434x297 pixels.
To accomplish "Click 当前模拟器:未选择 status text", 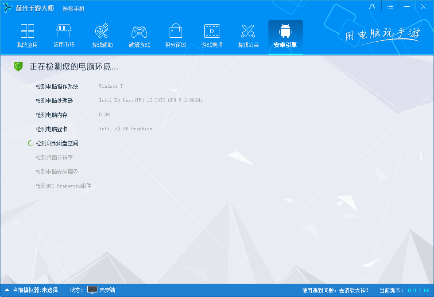I will pyautogui.click(x=35, y=290).
